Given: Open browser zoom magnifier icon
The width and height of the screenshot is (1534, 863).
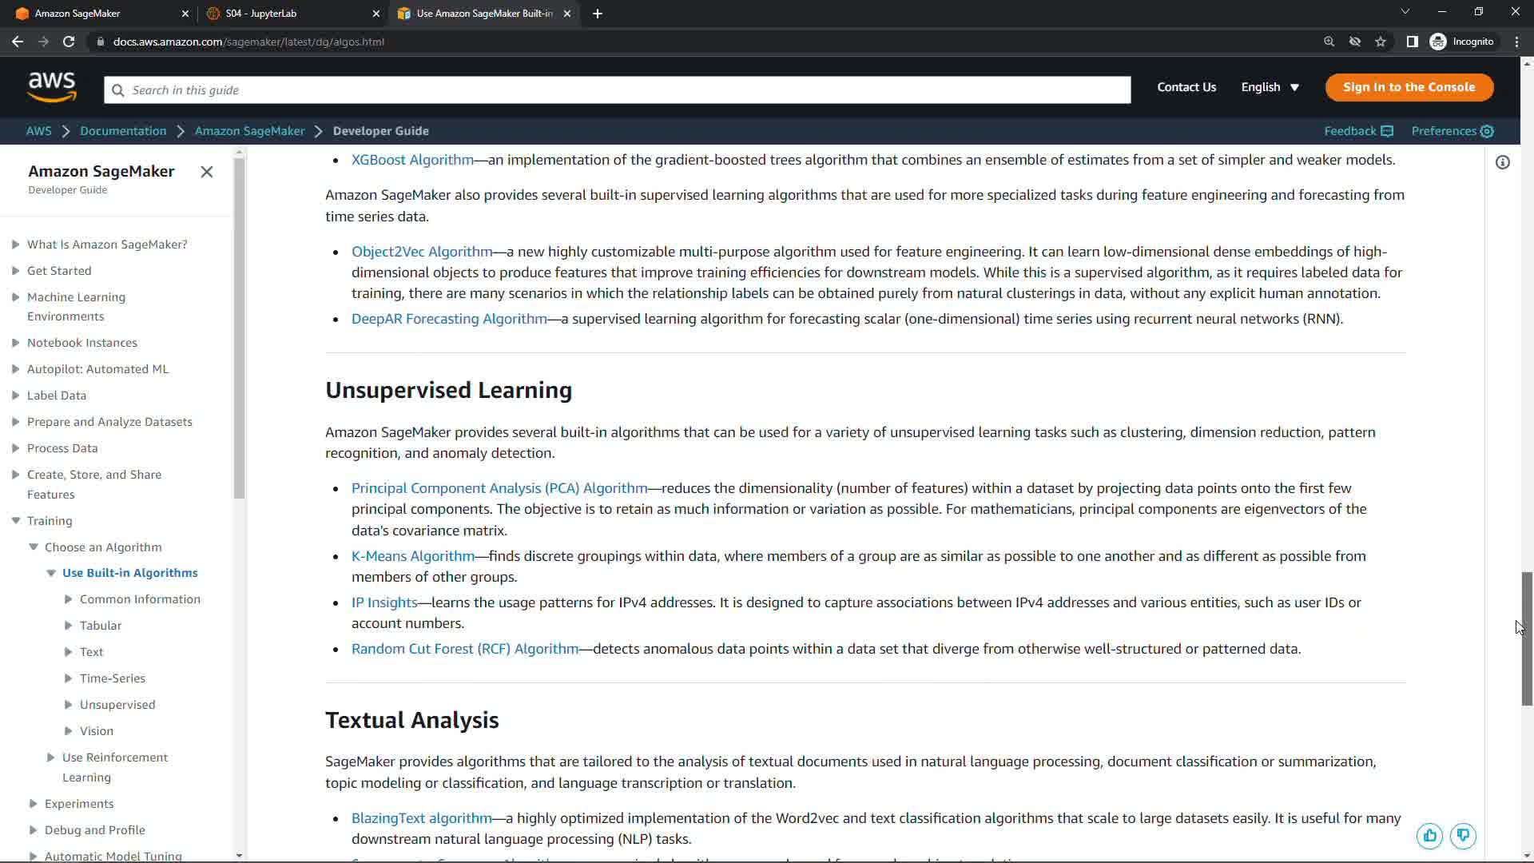Looking at the screenshot, I should (1329, 42).
